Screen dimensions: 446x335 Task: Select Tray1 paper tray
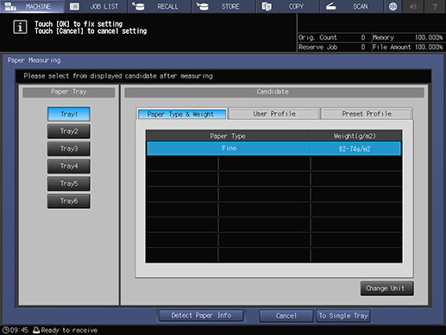click(69, 114)
